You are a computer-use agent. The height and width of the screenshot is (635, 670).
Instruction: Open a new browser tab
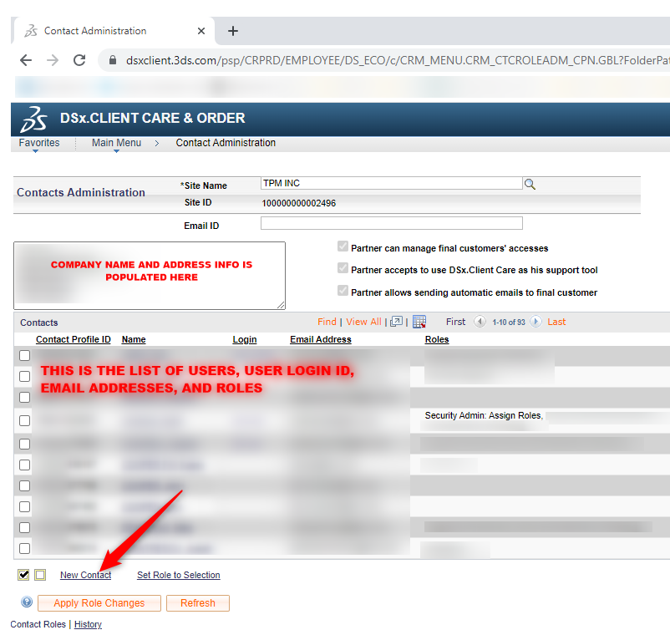[x=233, y=31]
